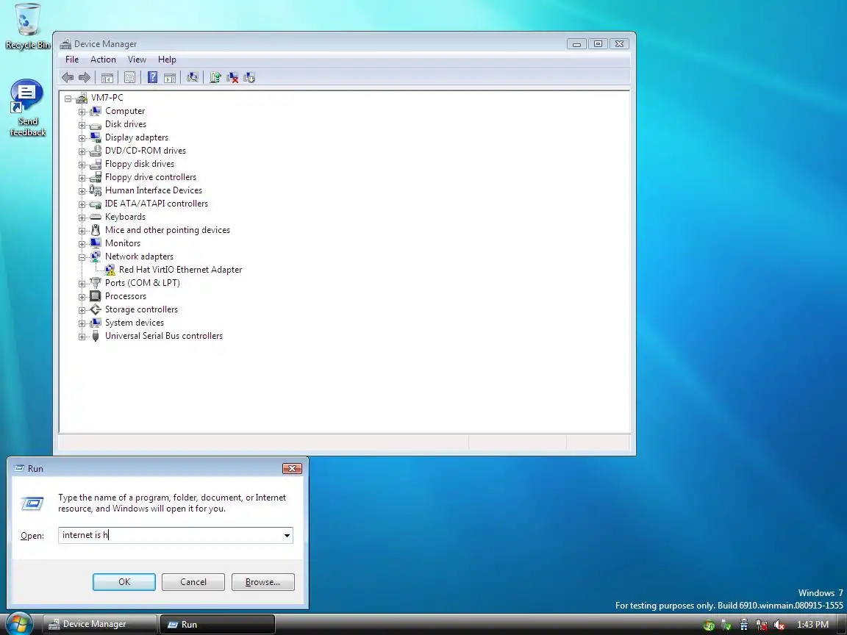The image size is (847, 635).
Task: Select the Floppy drive controllers label
Action: [x=151, y=177]
